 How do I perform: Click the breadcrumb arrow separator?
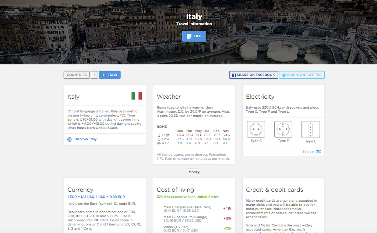pos(94,75)
